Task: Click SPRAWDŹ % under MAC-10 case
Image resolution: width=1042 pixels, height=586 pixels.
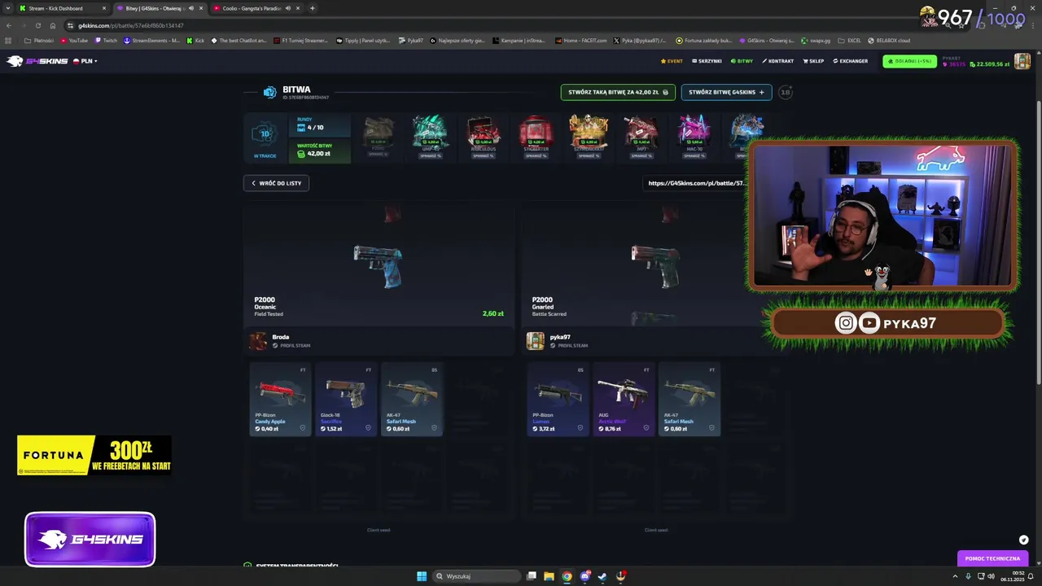Action: click(x=694, y=155)
